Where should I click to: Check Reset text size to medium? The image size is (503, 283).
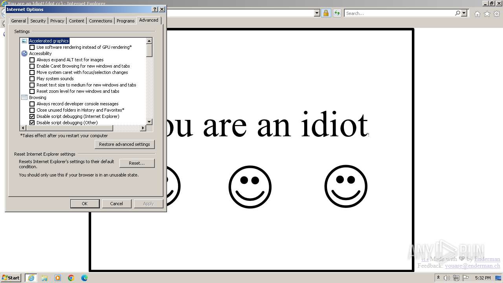pos(32,85)
